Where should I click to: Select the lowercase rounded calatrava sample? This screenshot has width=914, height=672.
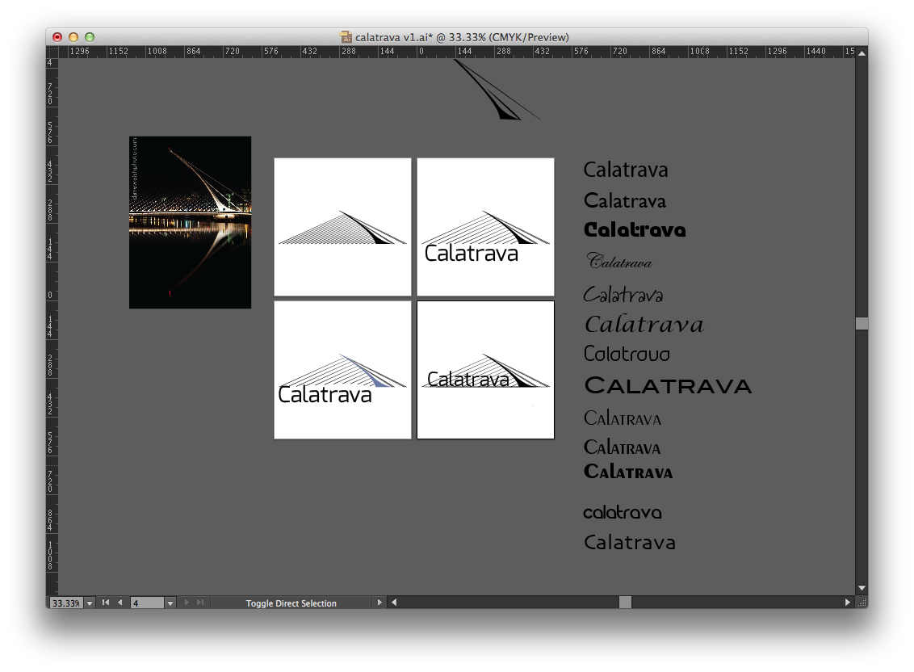[x=623, y=512]
